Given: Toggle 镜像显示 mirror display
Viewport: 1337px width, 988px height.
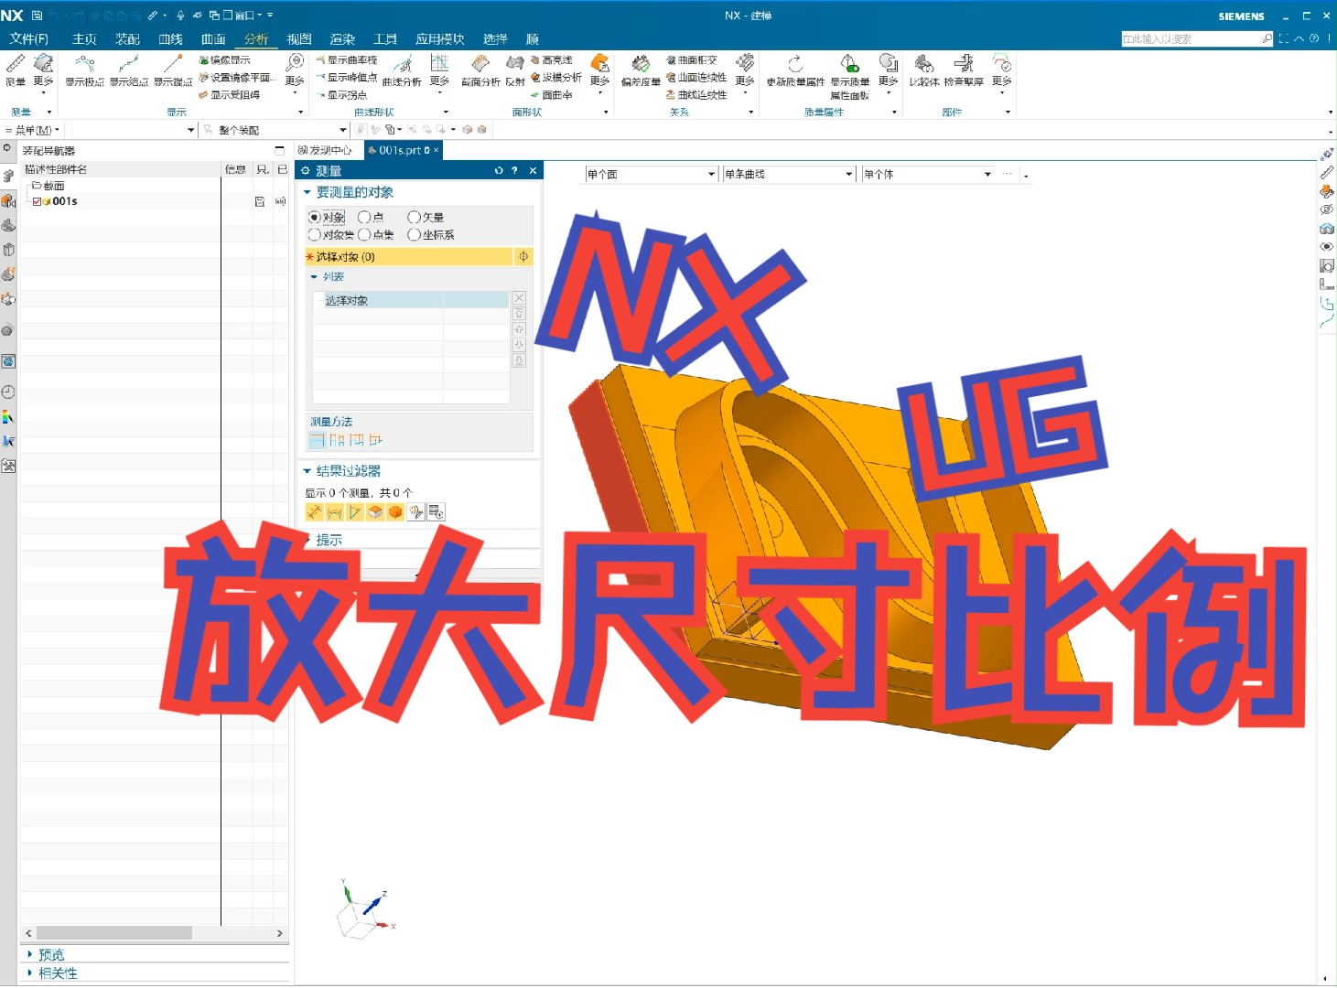Looking at the screenshot, I should pos(224,59).
